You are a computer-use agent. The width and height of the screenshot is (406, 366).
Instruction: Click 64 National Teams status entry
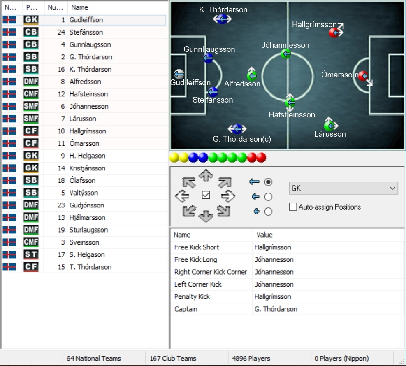point(93,359)
